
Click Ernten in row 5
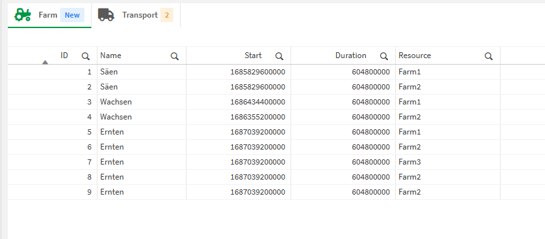coord(112,132)
